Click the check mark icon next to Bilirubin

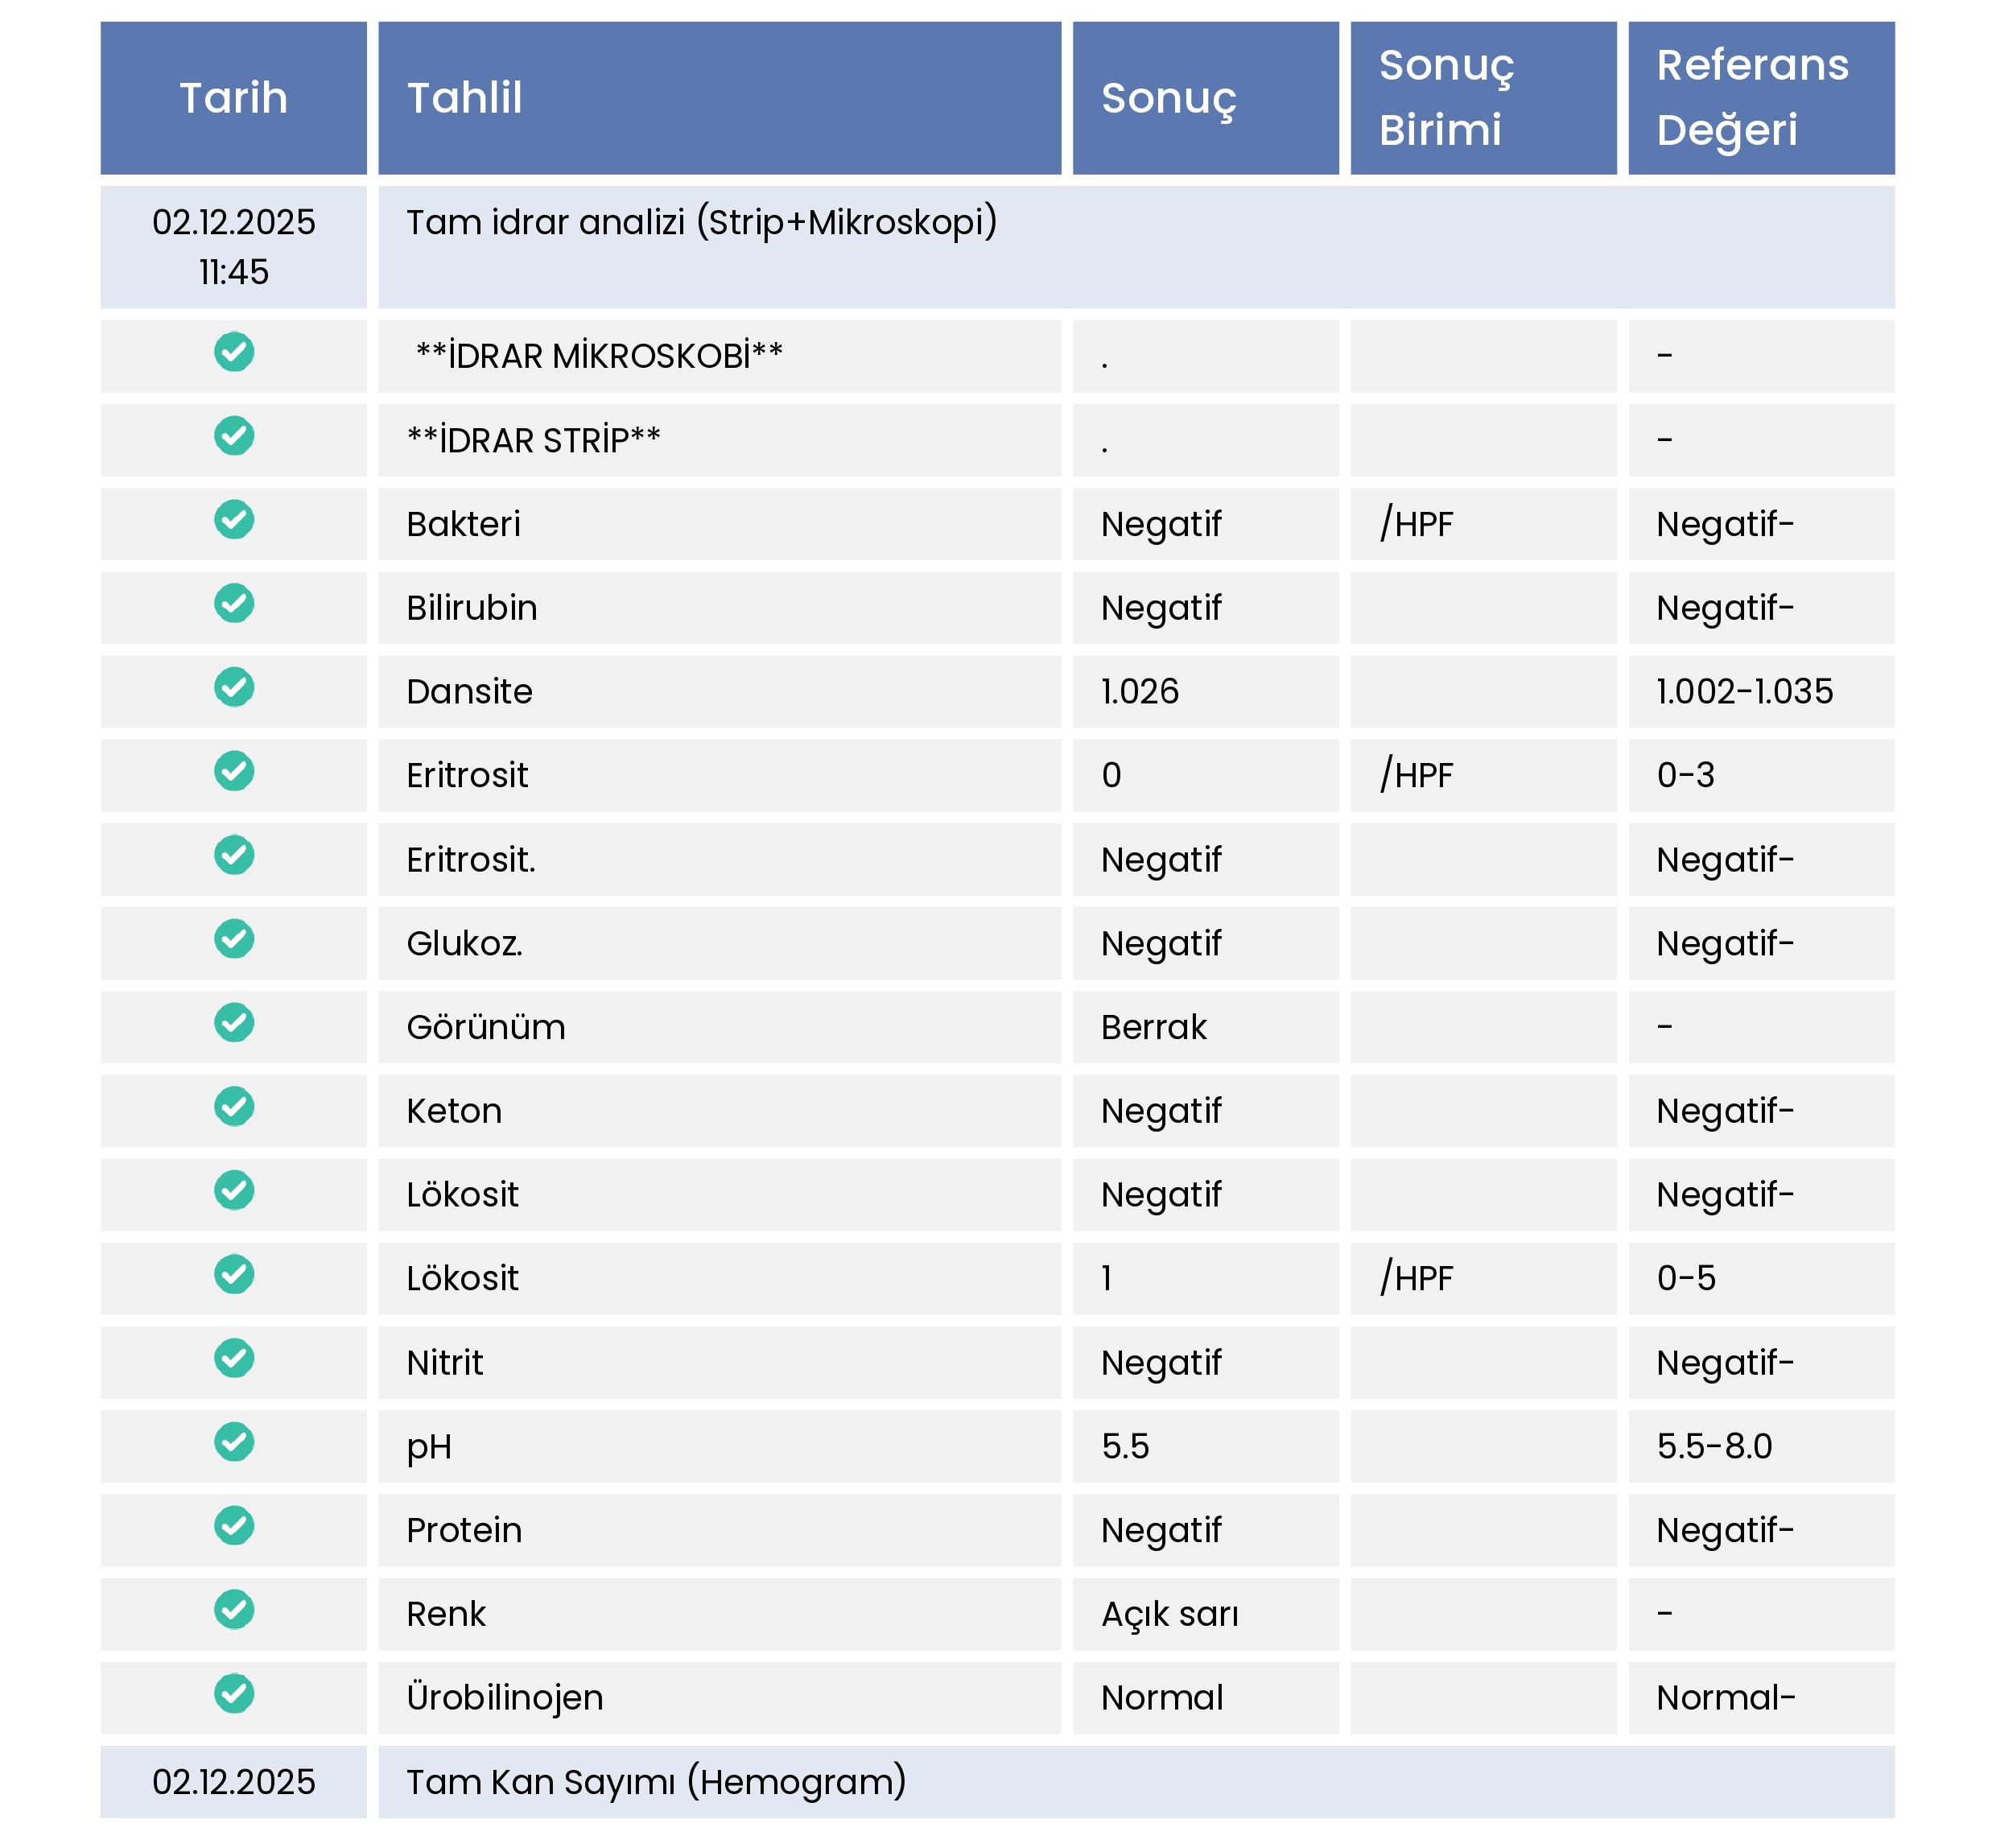coord(234,604)
